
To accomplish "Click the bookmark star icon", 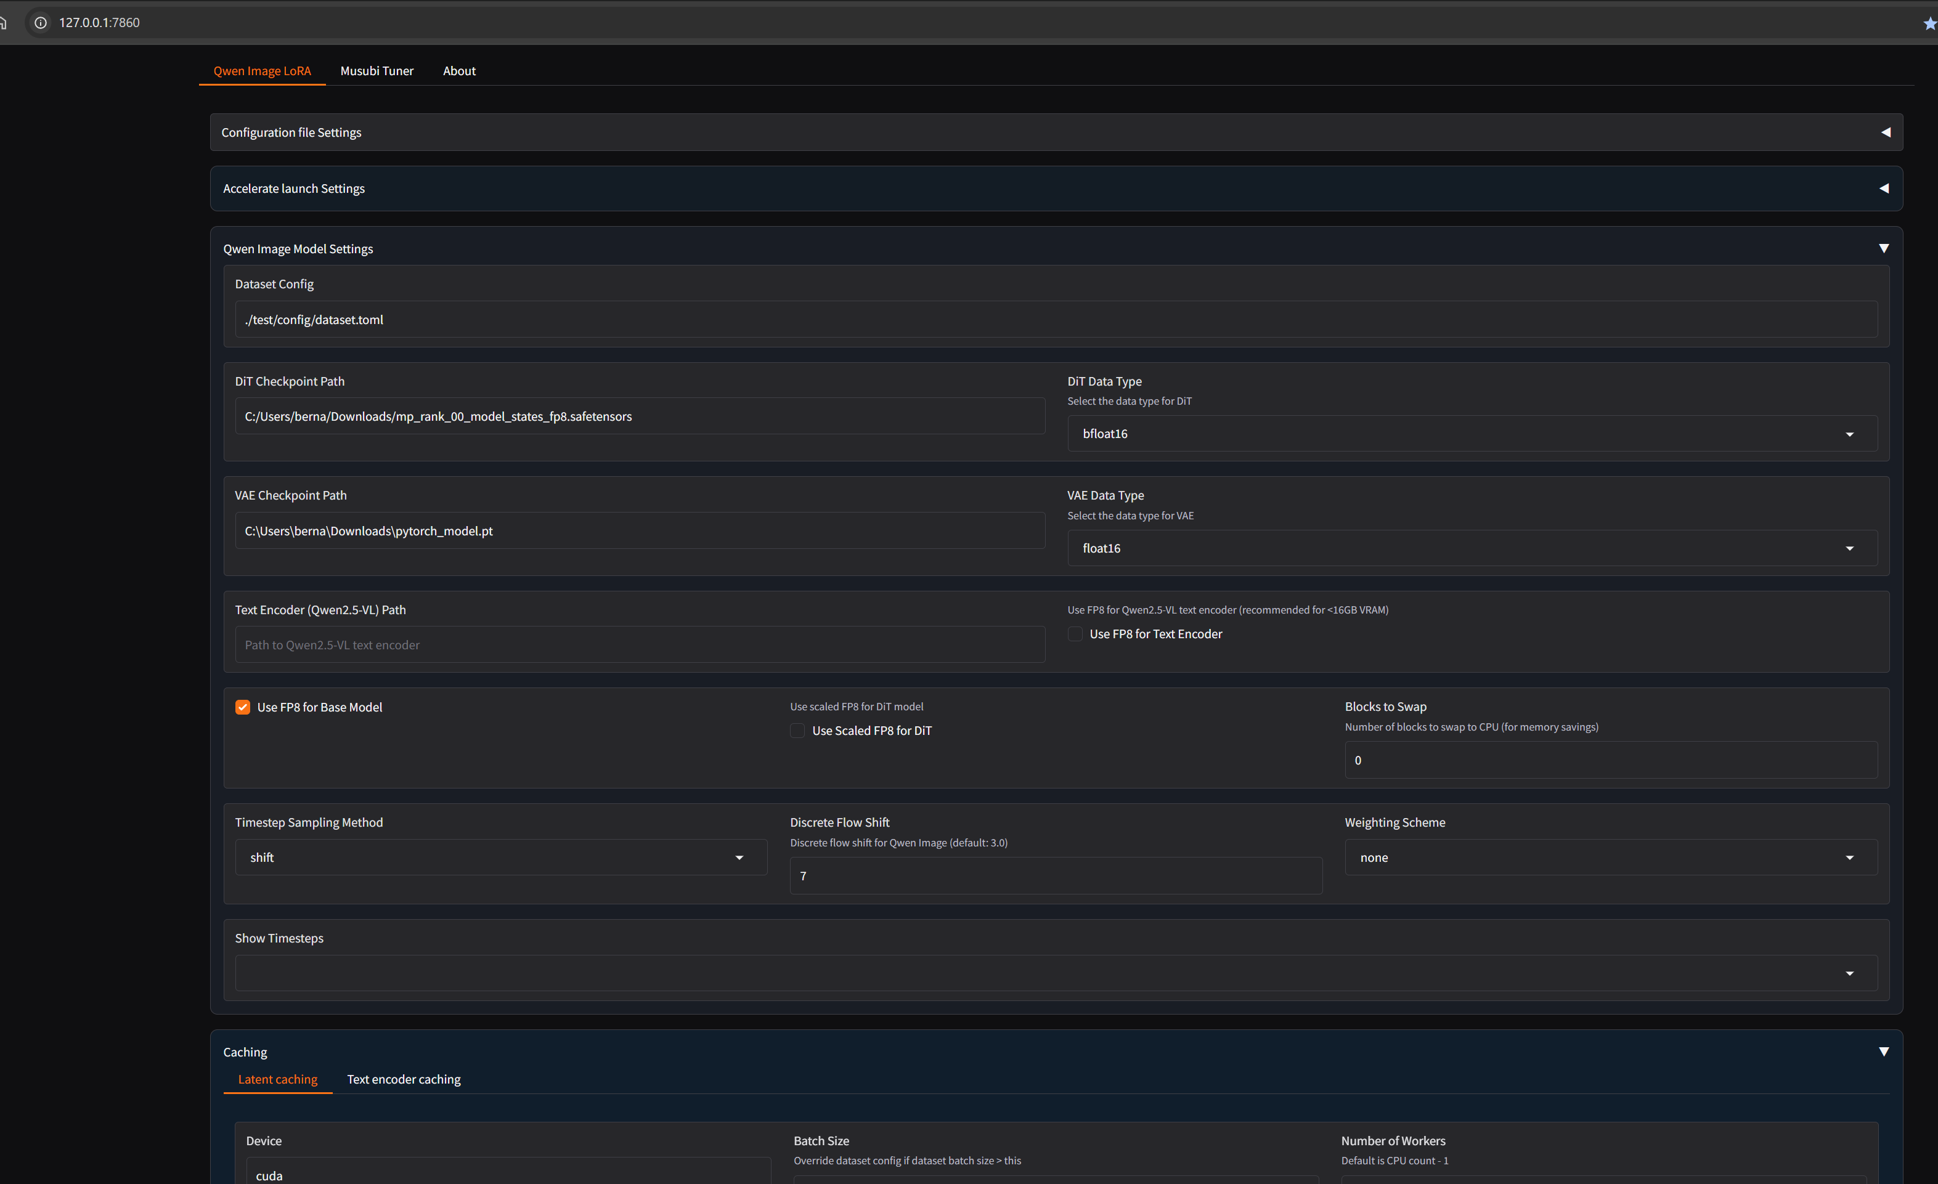I will click(x=1929, y=23).
